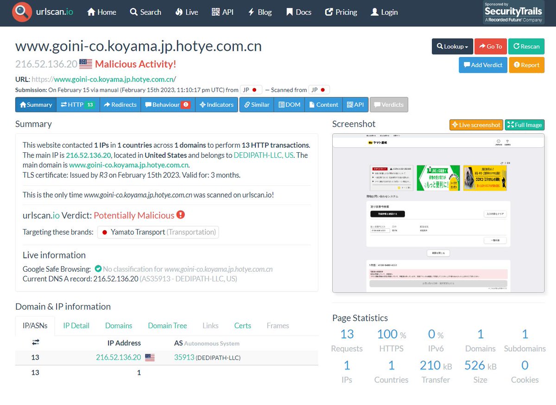The image size is (556, 405).
Task: Click the US flag in the IP table row
Action: pyautogui.click(x=150, y=357)
